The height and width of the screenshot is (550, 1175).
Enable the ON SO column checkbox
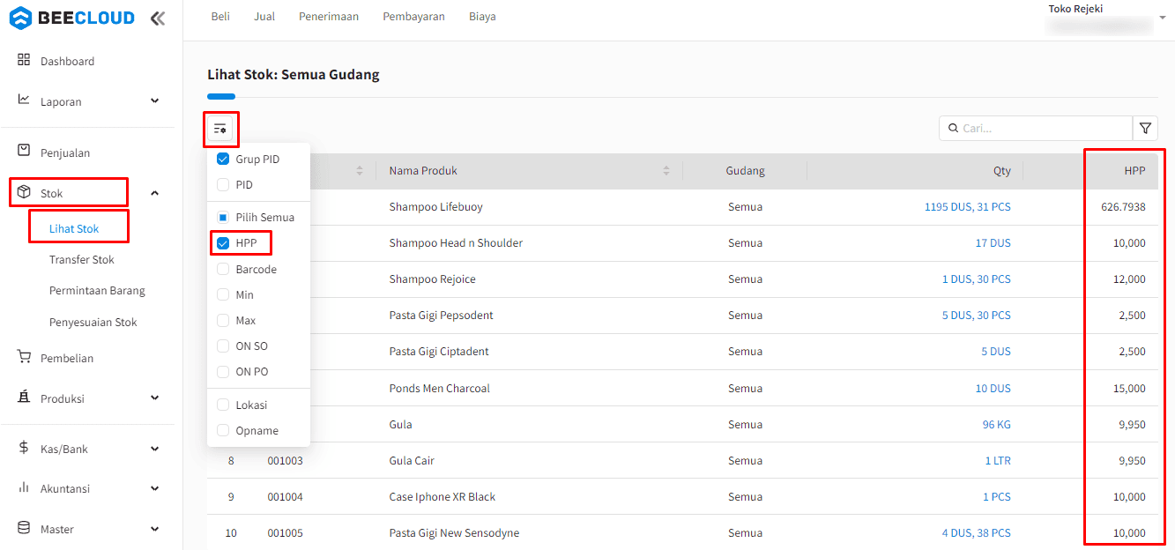coord(223,346)
